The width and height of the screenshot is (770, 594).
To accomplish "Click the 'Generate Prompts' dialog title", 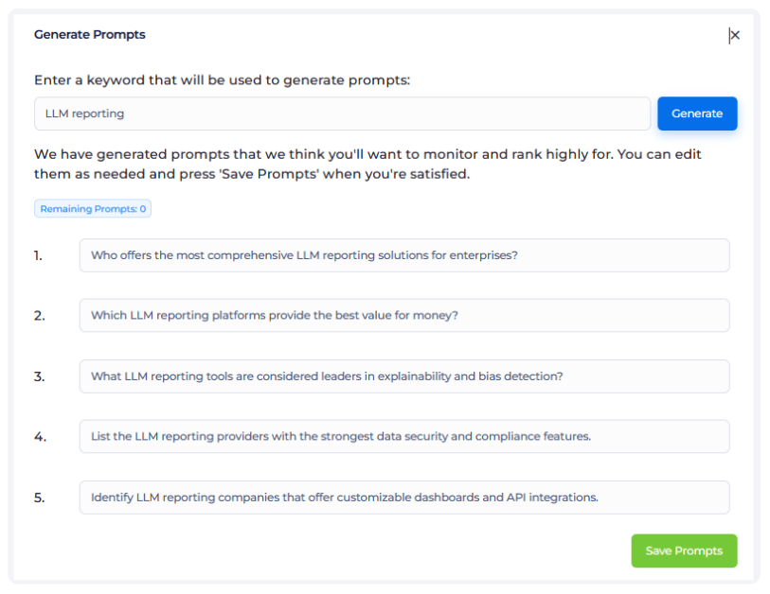I will (90, 35).
